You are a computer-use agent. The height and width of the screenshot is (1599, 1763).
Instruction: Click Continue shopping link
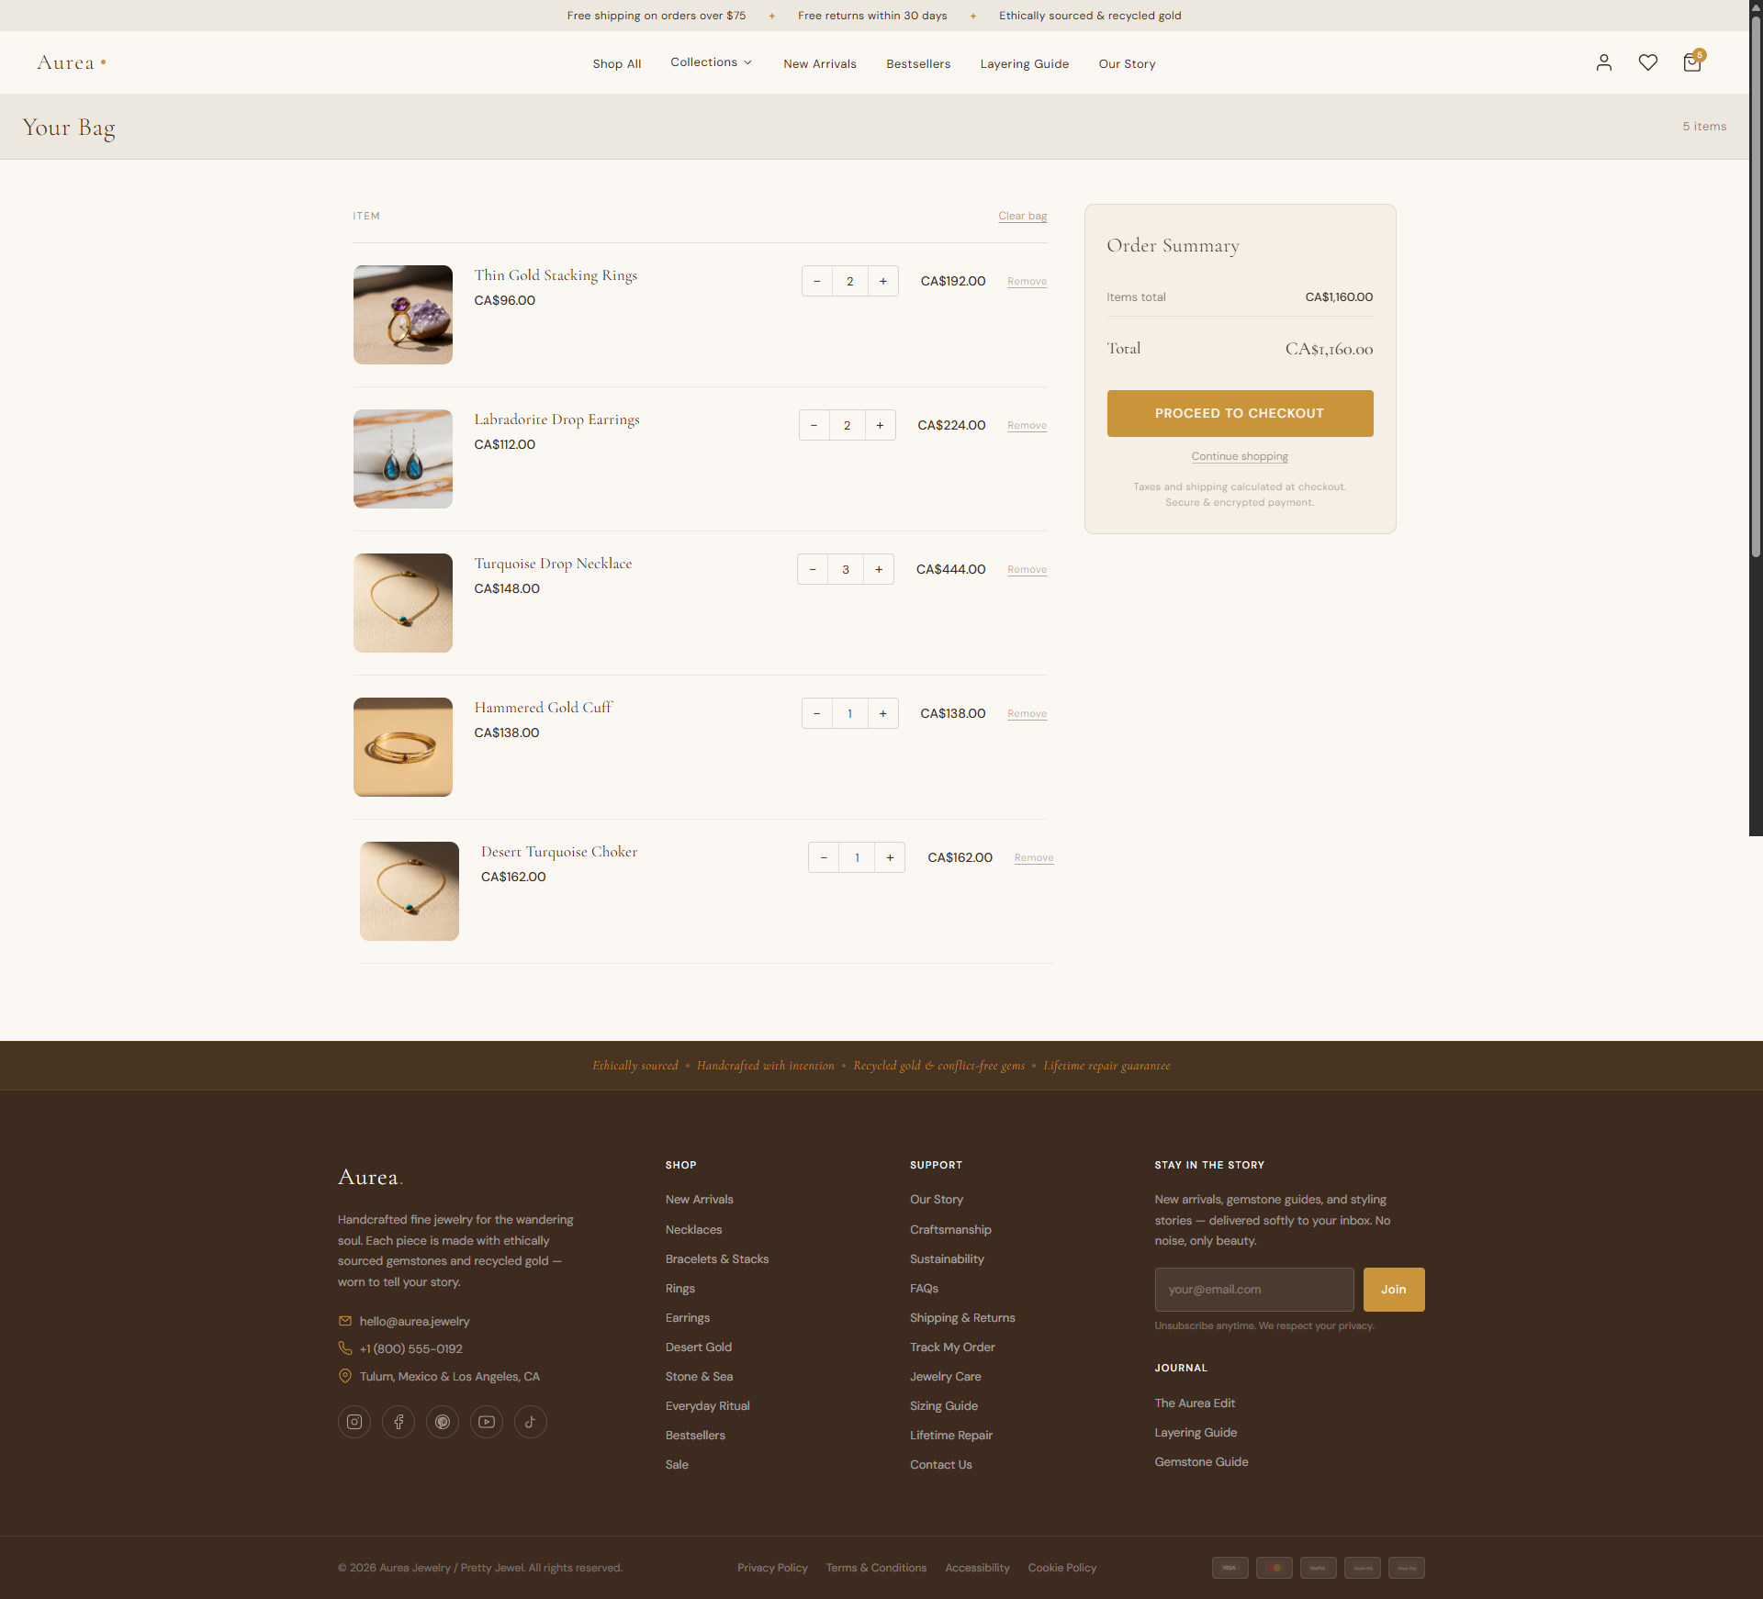coord(1240,456)
